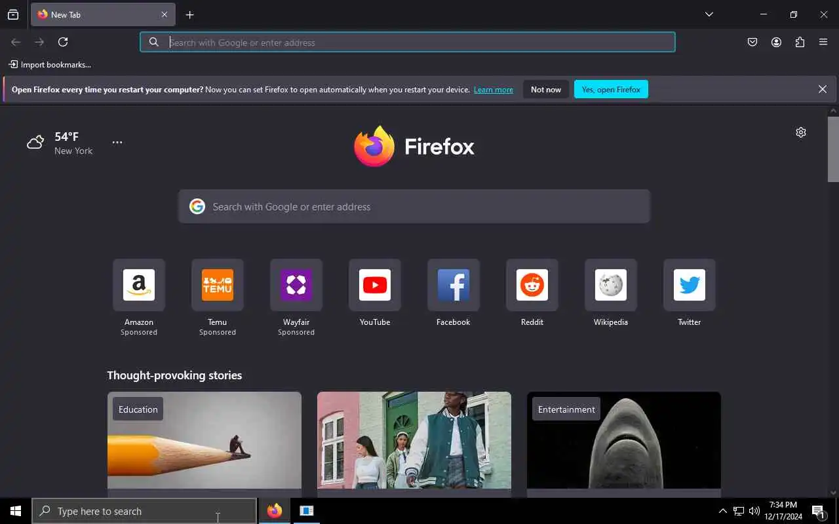Open the Entertainment shark story card
Image resolution: width=839 pixels, height=524 pixels.
click(624, 444)
